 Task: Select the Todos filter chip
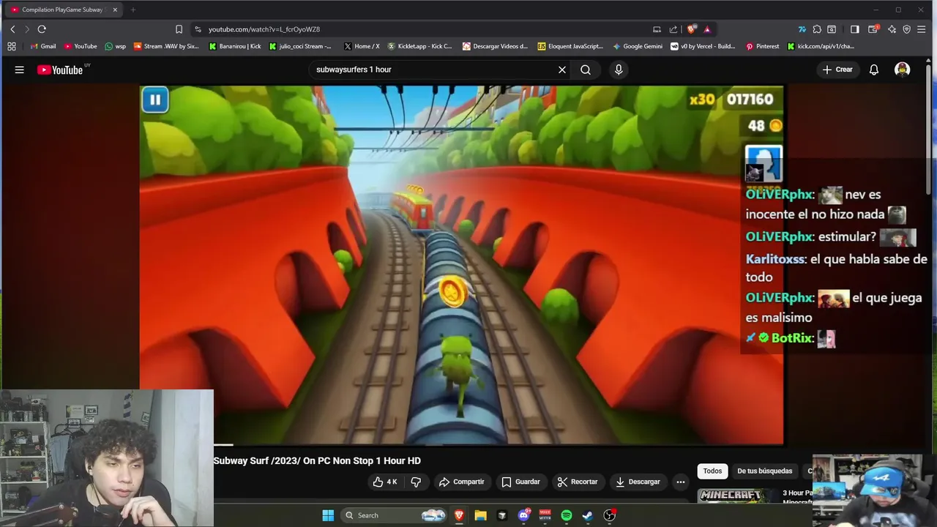point(712,471)
